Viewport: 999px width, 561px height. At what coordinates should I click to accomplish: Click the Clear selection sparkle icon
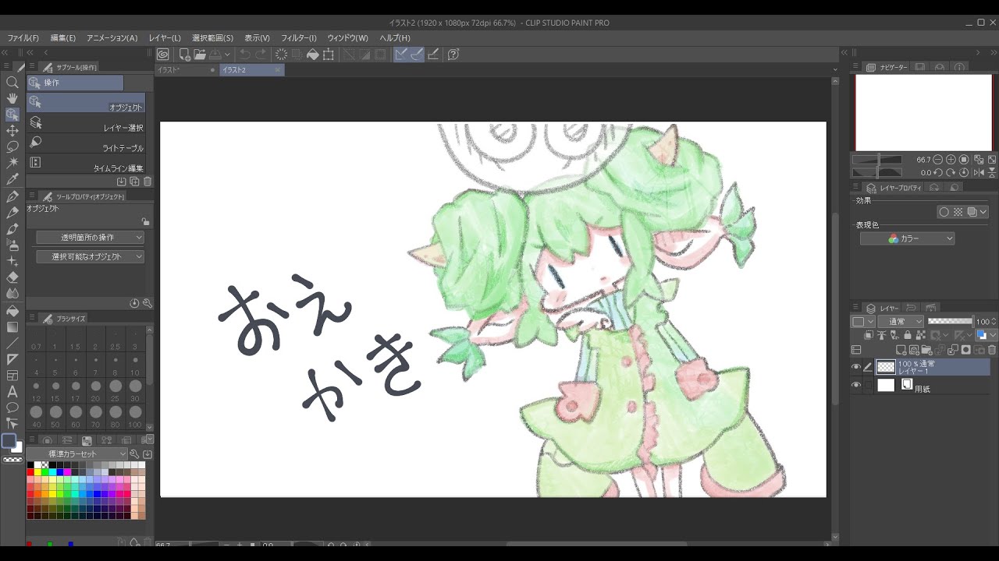pyautogui.click(x=281, y=54)
